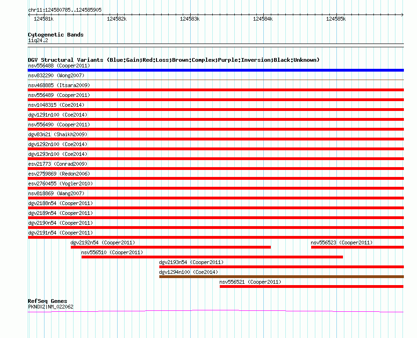
Task: Click the 124582k ruler tick label
Action: coord(117,19)
